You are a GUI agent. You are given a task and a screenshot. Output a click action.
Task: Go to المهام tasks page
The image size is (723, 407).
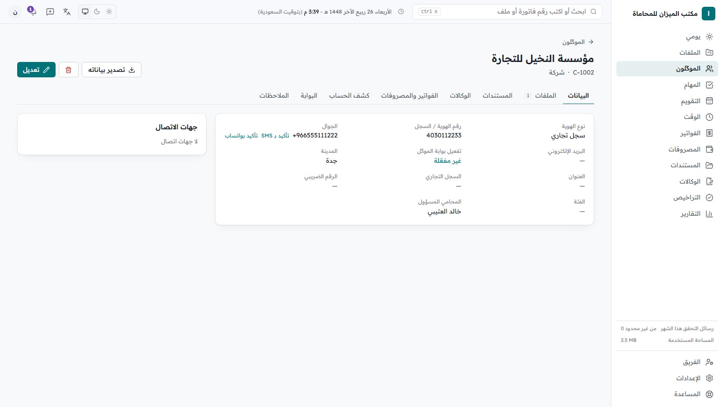(x=667, y=85)
